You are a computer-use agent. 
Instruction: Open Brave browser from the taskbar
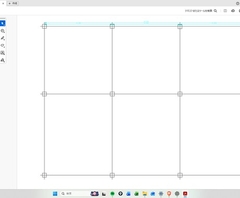pos(169,193)
